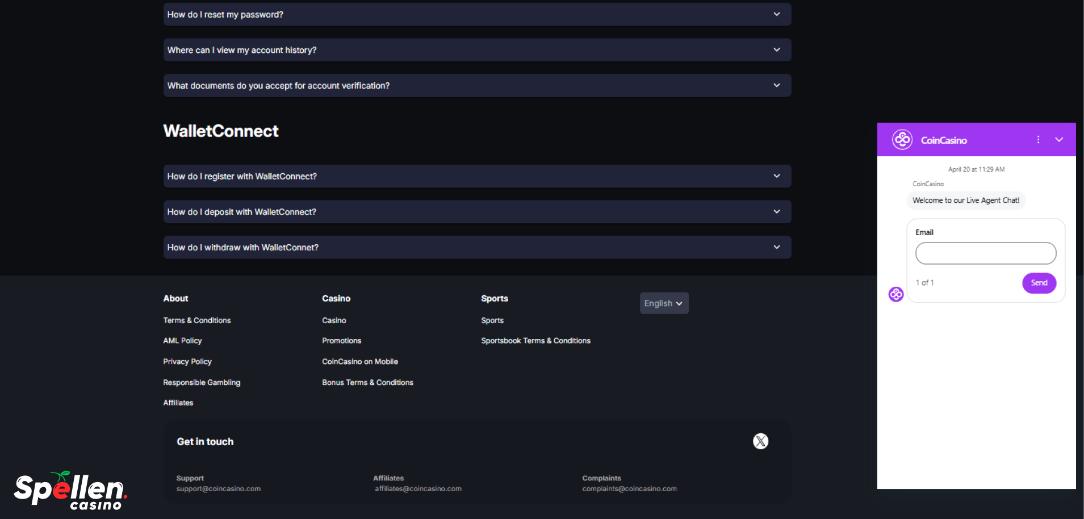1084x519 pixels.
Task: Click the CoinCasino logo in the chat header
Action: 902,140
